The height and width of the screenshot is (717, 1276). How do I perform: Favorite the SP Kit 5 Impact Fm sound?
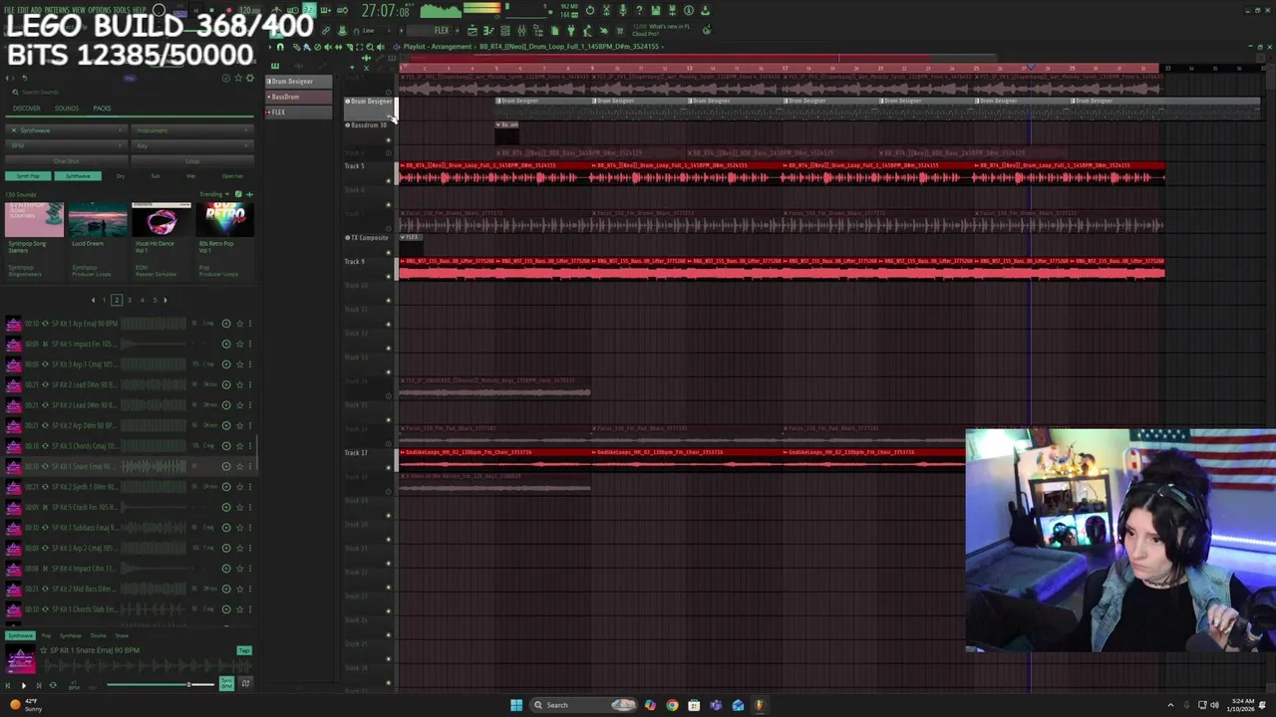[239, 344]
